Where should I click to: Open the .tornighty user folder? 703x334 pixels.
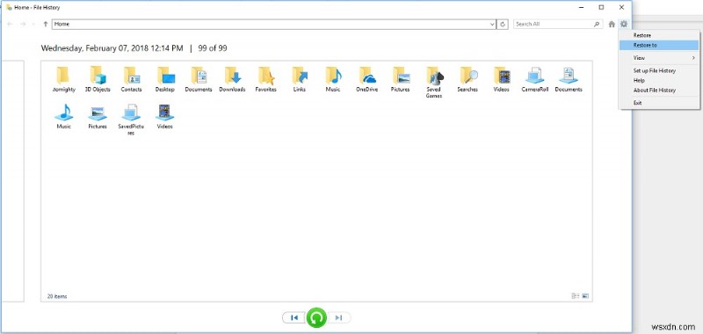[63, 79]
